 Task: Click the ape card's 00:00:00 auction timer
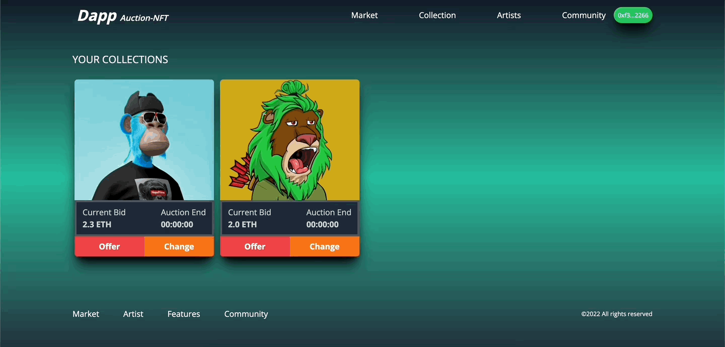[177, 224]
